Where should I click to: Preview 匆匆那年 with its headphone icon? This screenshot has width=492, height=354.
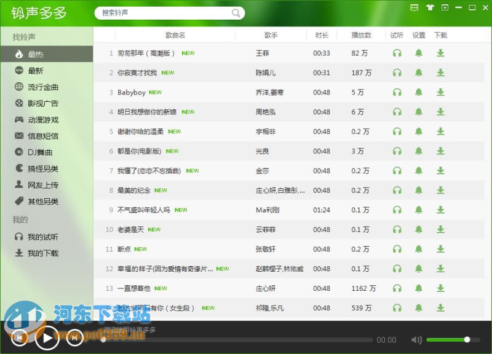(397, 53)
